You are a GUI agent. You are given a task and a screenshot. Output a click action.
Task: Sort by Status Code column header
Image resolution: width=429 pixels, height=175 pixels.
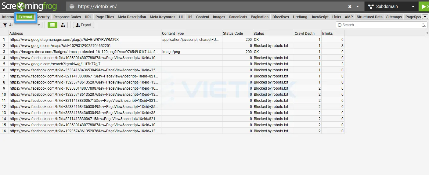point(233,33)
